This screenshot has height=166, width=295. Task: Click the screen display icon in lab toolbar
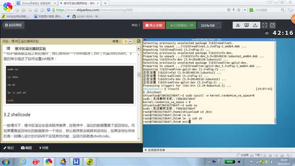click(247, 25)
